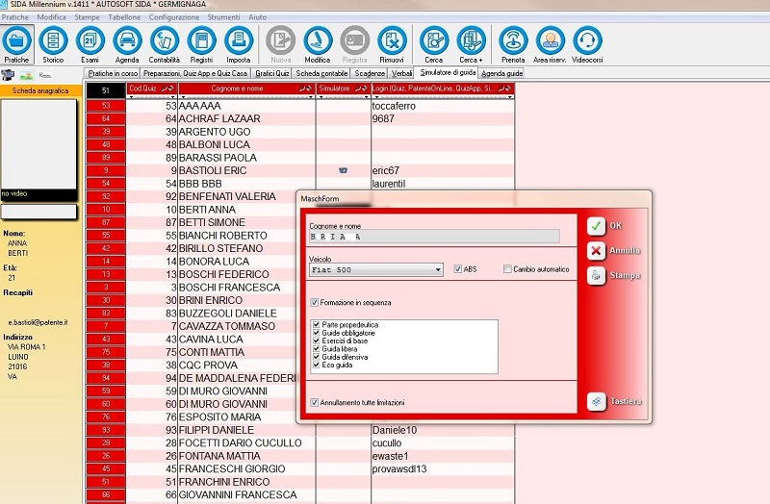Click the Esami calendar icon

[x=89, y=41]
